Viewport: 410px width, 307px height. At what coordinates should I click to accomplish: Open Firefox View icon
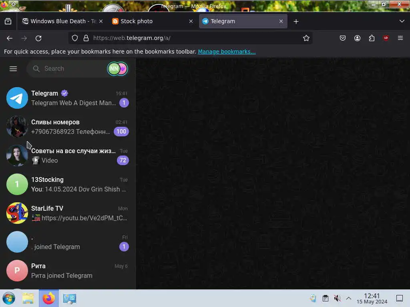[8, 21]
